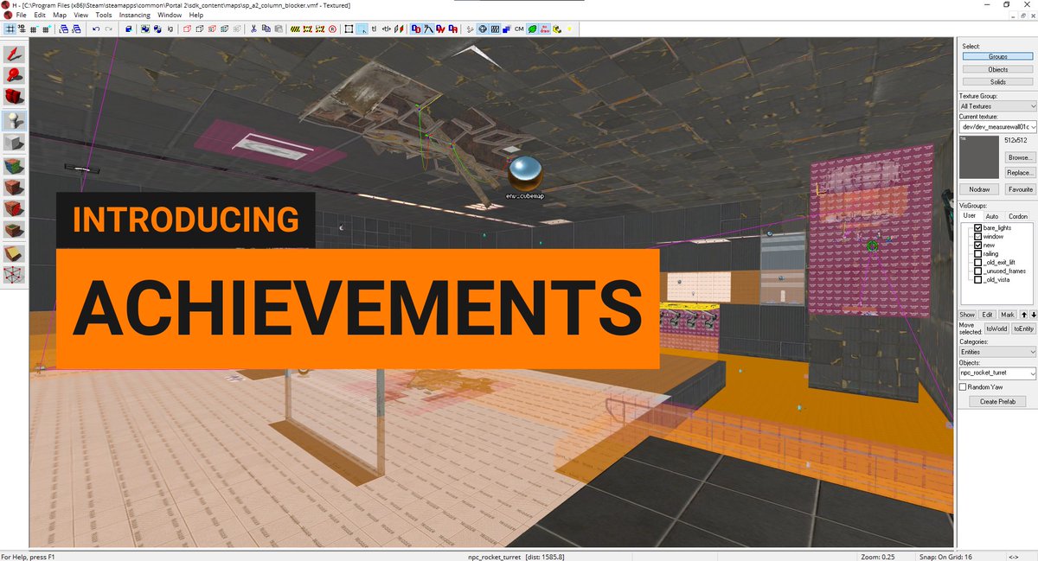The width and height of the screenshot is (1038, 561).
Task: Open the Tools menu
Action: tap(103, 15)
